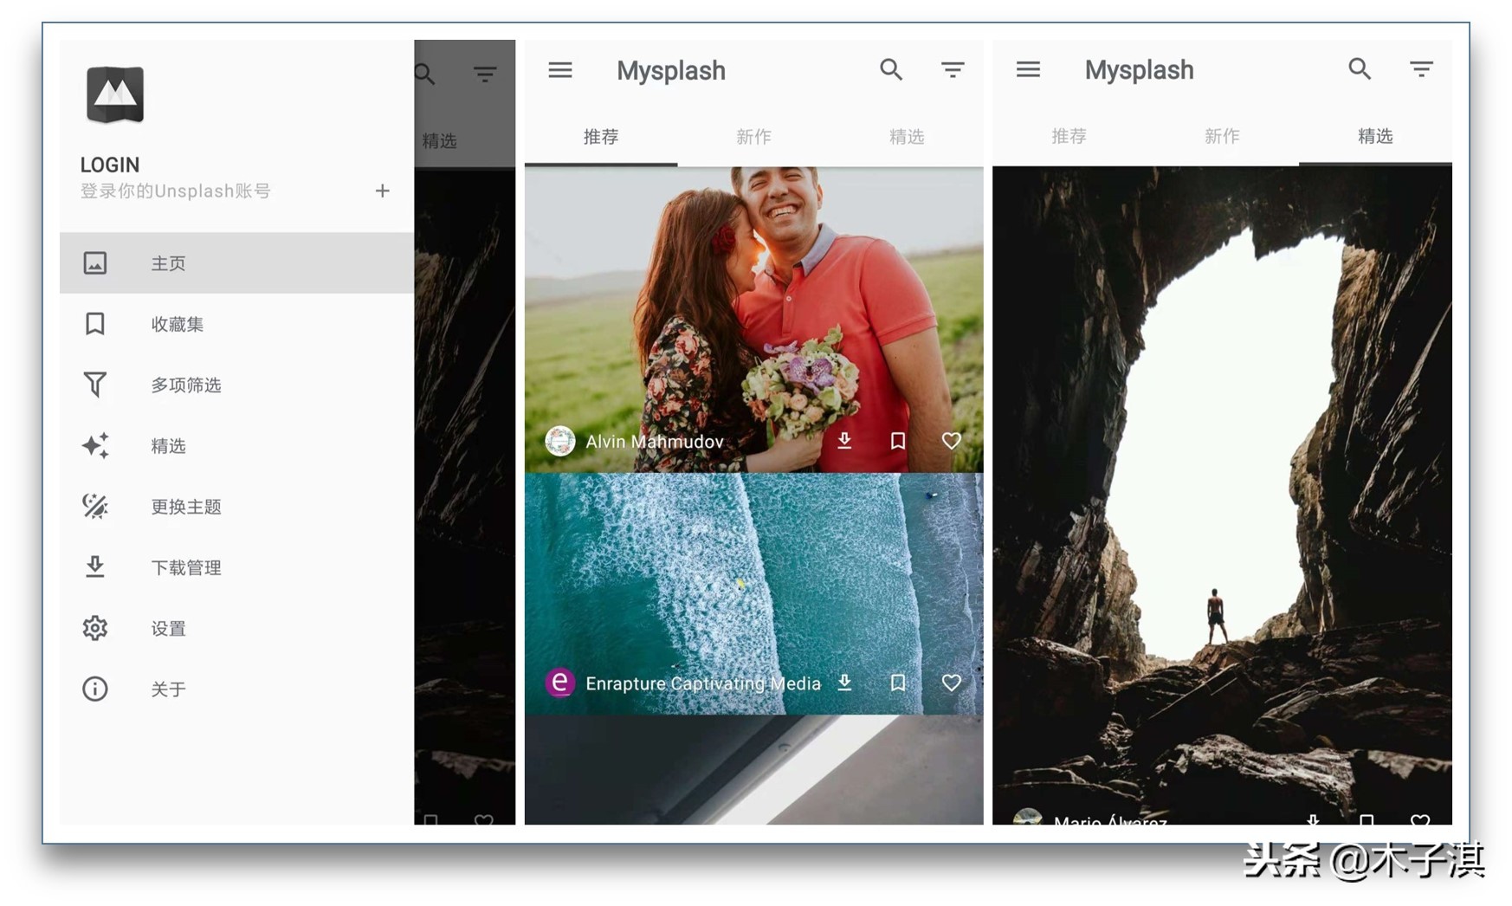Open the hamburger menu in the right Mysplash panel
Image resolution: width=1512 pixels, height=906 pixels.
[1028, 70]
